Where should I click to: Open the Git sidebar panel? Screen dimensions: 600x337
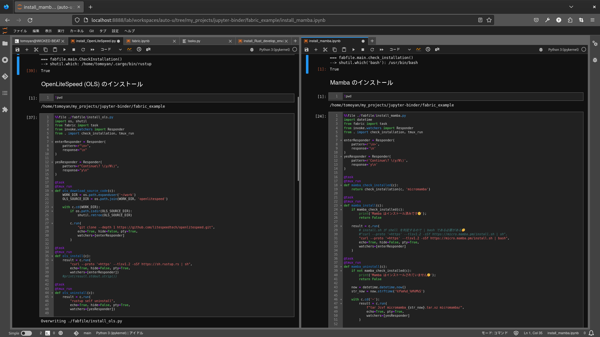[5, 76]
